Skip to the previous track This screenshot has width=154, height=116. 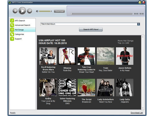15,11
